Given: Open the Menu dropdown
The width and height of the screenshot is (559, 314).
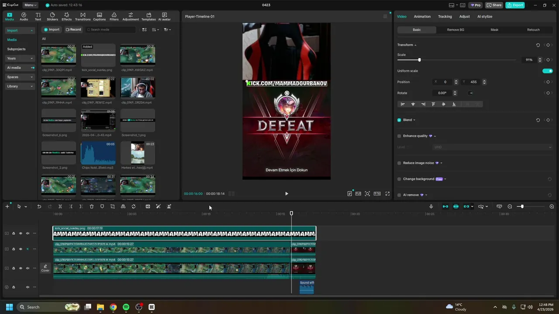Looking at the screenshot, I should click(x=30, y=5).
